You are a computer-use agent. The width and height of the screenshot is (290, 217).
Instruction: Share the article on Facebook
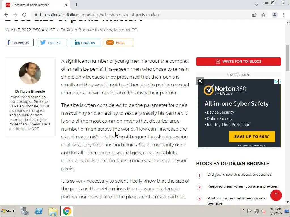point(19,43)
